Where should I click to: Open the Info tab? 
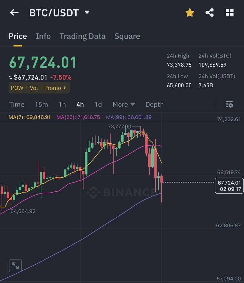pos(43,36)
